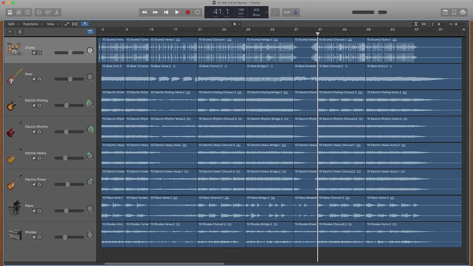Viewport: 473px width, 266px height.
Task: Click the Drums track drum kit icon
Action: coord(14,49)
